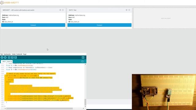
Task: Open settings gear on DHT11 Test card
Action: tap(126, 10)
